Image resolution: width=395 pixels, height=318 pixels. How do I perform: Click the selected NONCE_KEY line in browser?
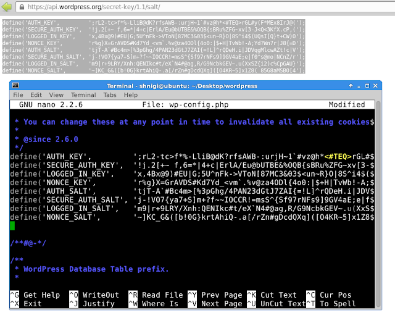(154, 43)
